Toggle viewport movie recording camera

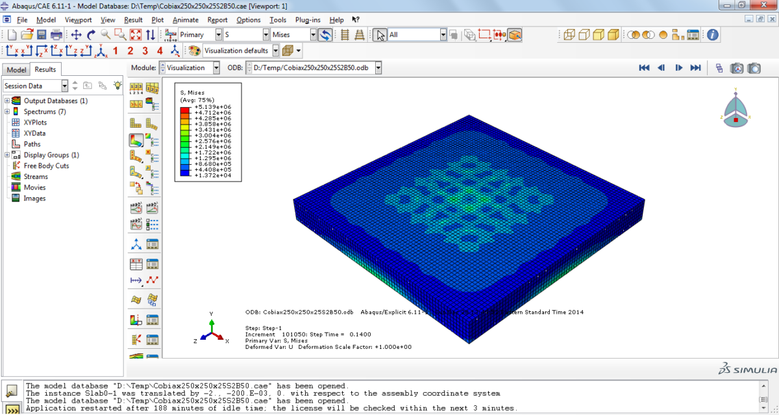click(x=737, y=67)
